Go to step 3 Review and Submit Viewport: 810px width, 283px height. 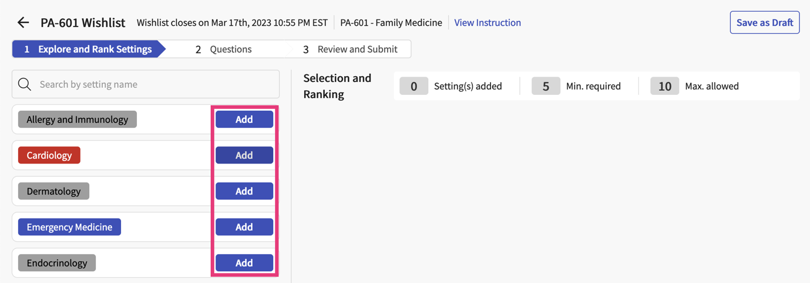tap(350, 49)
